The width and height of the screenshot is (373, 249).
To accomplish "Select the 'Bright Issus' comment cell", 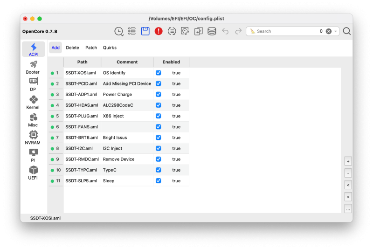I will (127, 138).
